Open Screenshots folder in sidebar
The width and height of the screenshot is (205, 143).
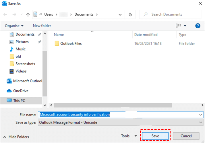pyautogui.click(x=25, y=64)
